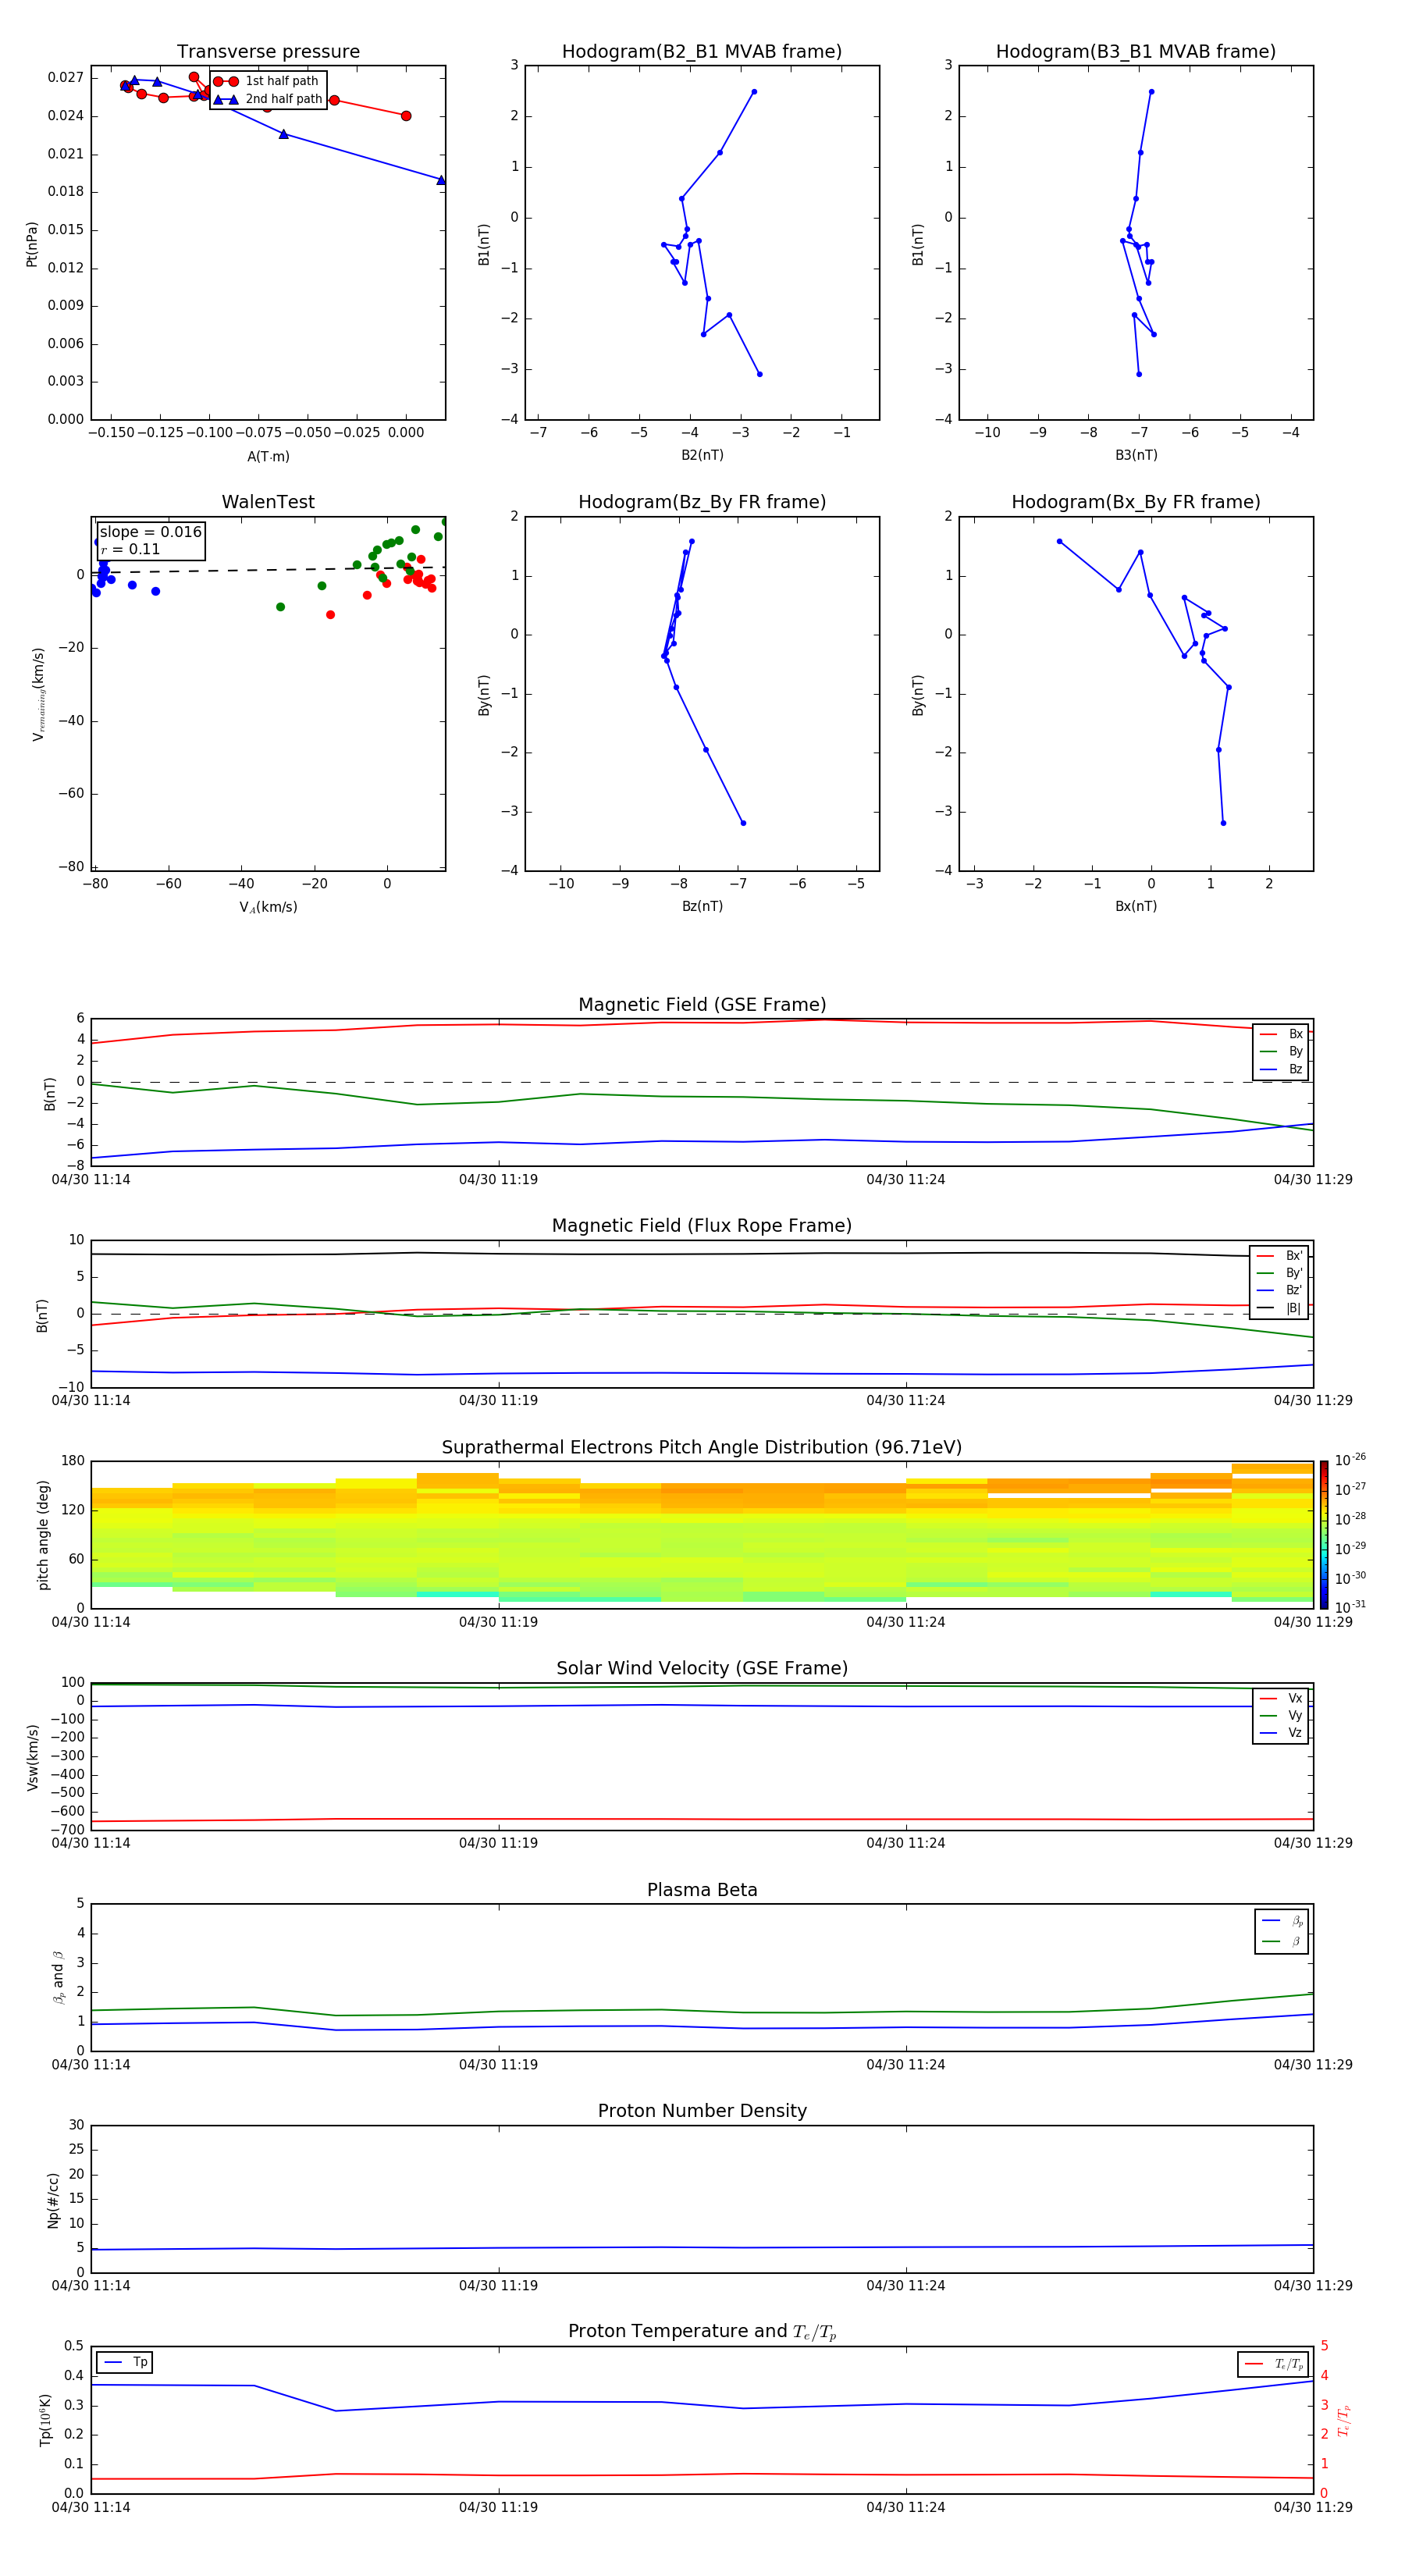Click "Vx" in velocity legend

(1295, 1698)
